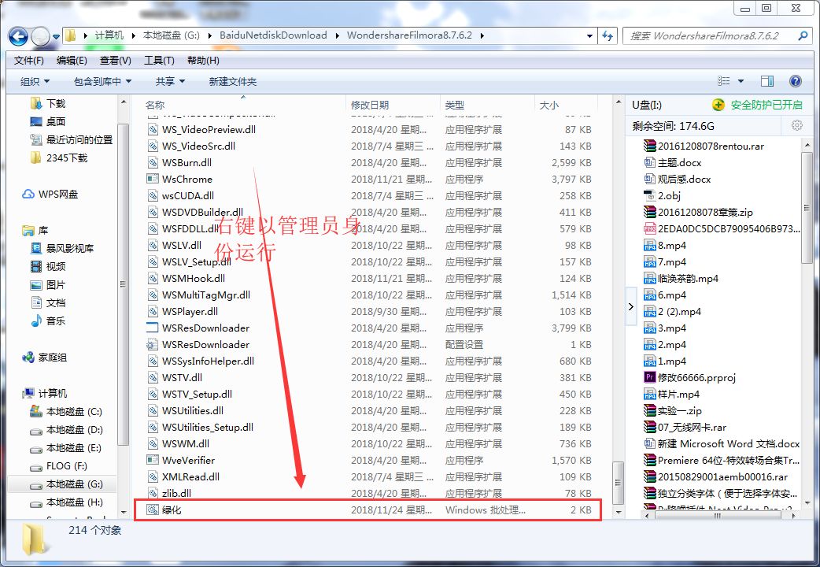Open the 共享 dropdown

[x=170, y=82]
